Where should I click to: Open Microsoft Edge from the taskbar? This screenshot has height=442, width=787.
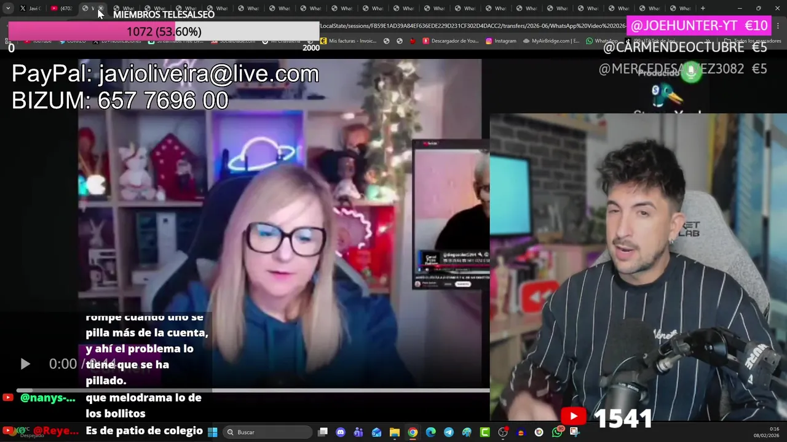[x=430, y=432]
